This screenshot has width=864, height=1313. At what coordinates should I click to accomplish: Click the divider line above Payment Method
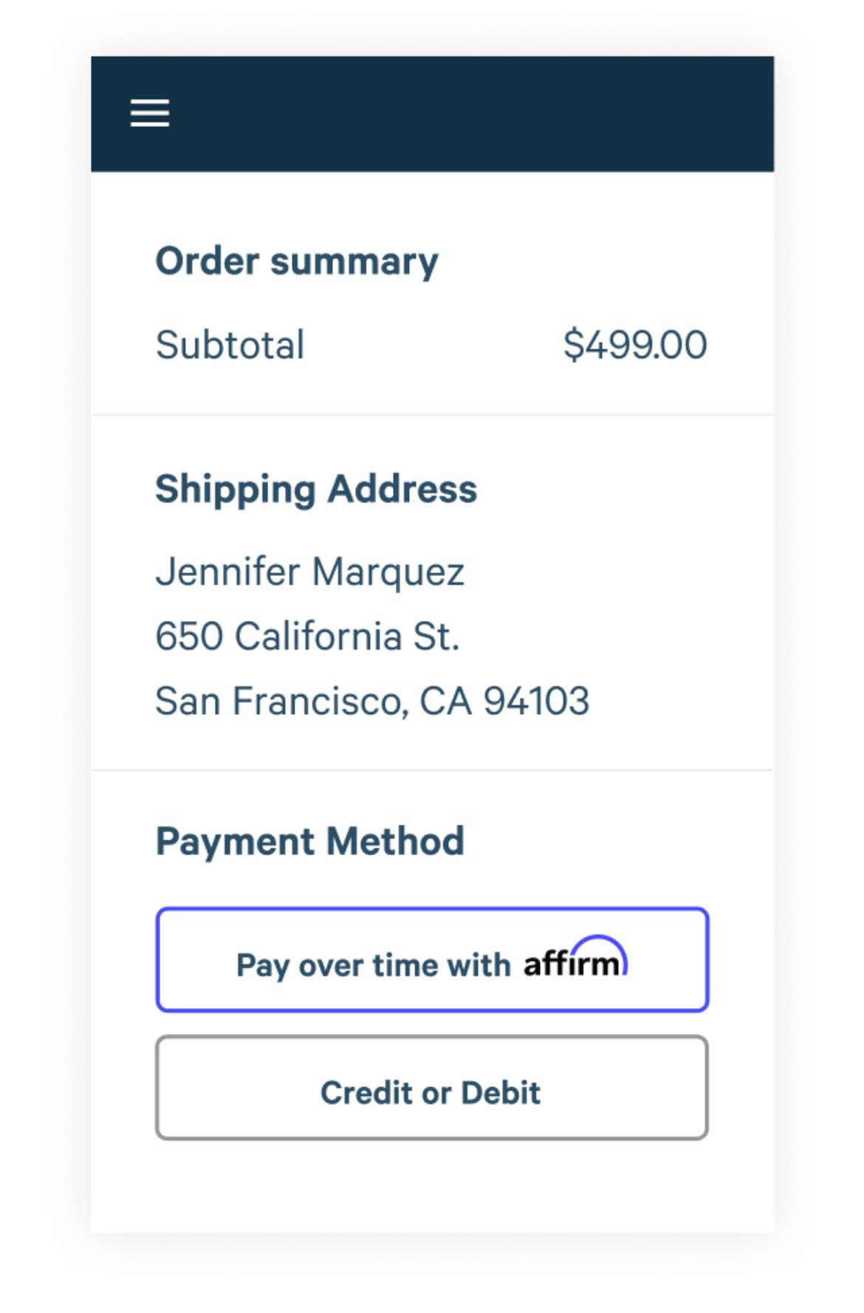[x=432, y=769]
